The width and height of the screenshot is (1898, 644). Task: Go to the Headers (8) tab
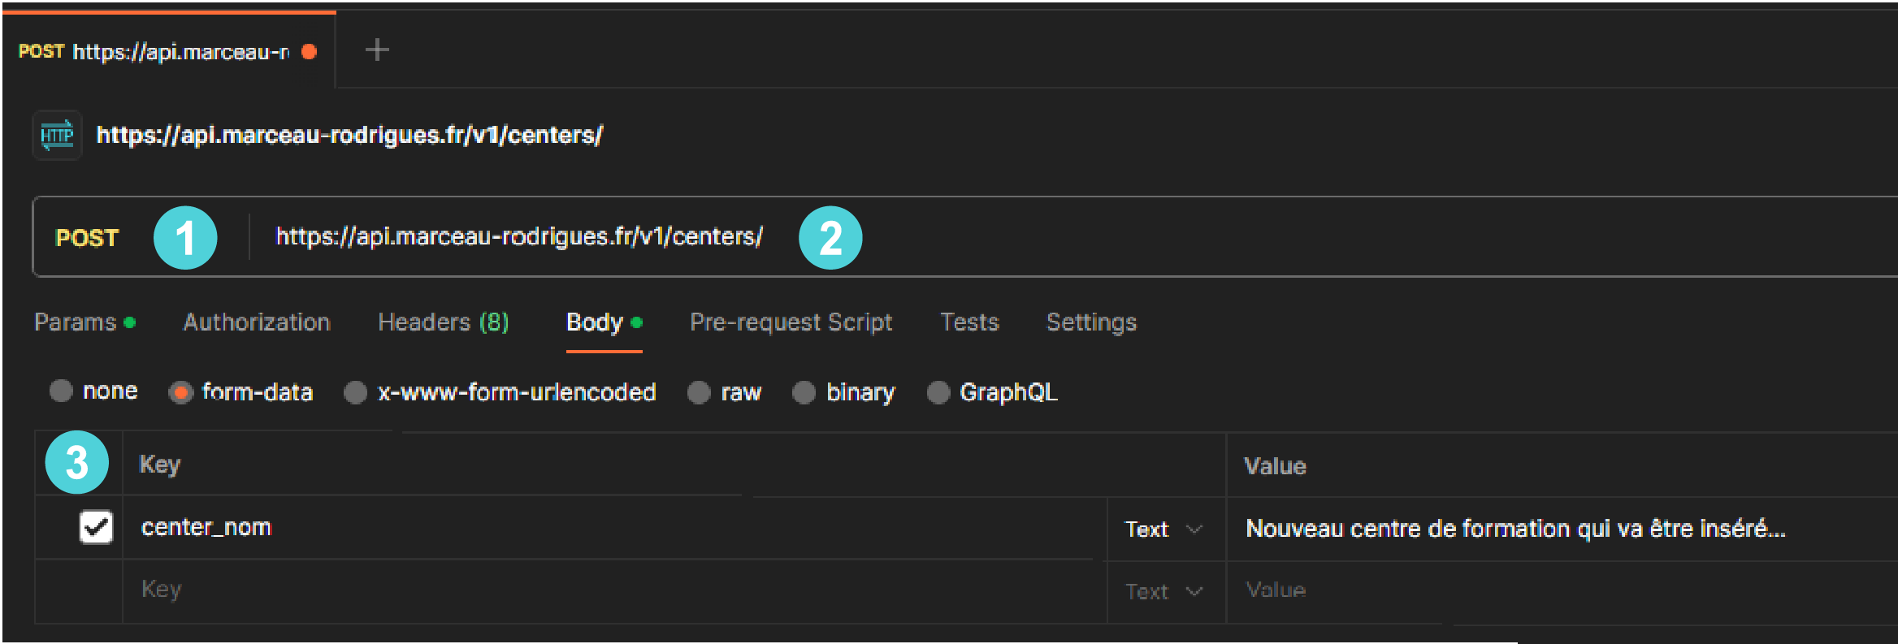tap(443, 322)
